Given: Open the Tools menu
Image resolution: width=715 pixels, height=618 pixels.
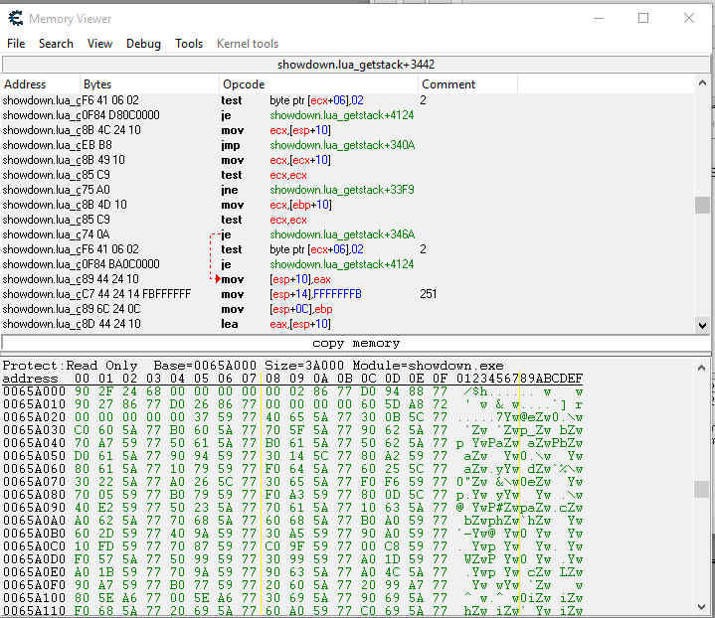Looking at the screenshot, I should 189,44.
